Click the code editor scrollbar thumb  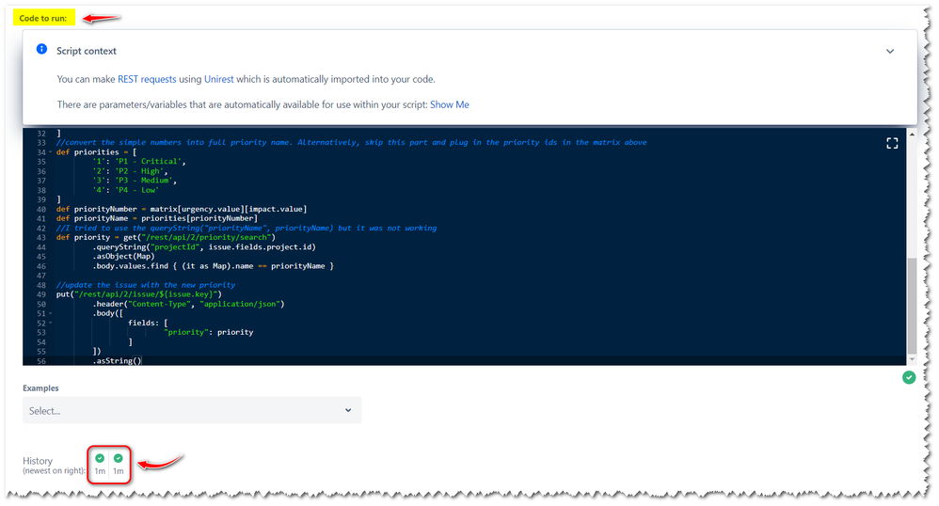[912, 306]
